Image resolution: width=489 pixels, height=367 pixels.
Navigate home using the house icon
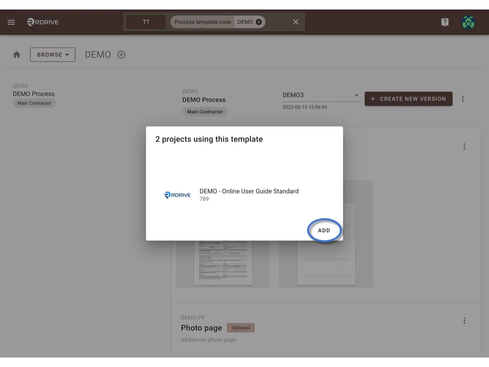tap(17, 54)
